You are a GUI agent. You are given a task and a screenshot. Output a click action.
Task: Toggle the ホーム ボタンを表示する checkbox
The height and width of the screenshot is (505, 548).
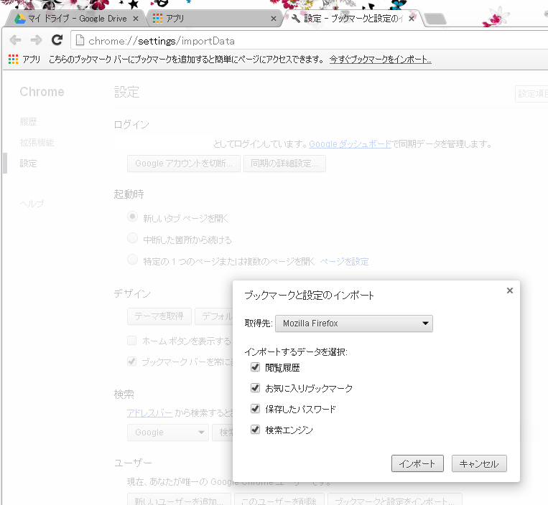[x=131, y=340]
